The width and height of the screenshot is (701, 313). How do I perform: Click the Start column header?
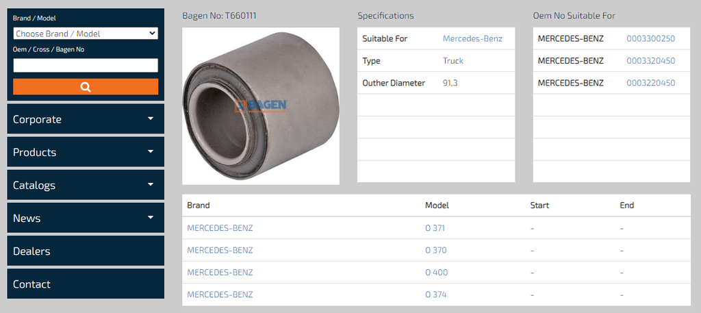[x=539, y=205]
